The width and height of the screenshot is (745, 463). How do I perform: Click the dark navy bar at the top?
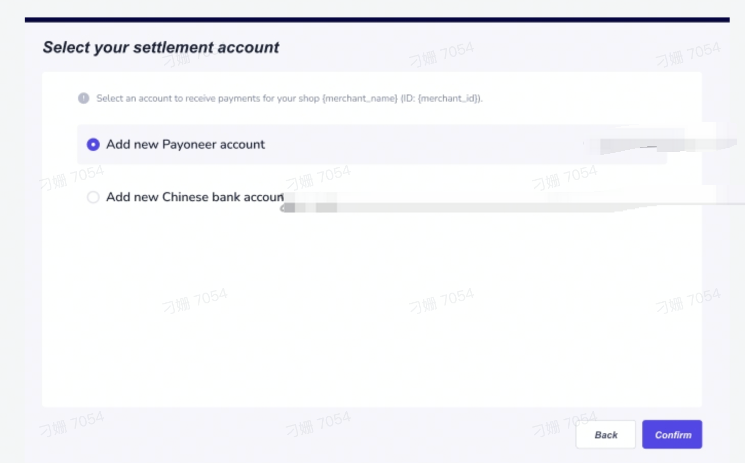click(377, 20)
